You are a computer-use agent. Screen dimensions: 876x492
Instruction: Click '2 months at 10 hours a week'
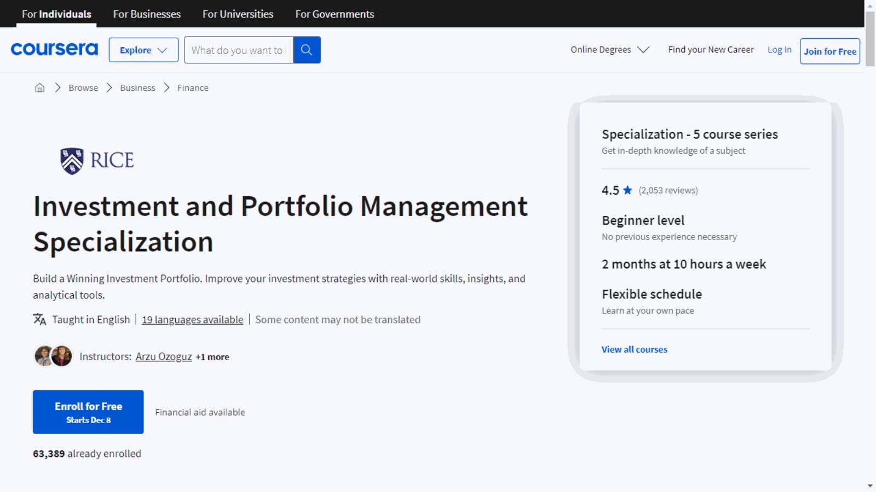pos(684,264)
